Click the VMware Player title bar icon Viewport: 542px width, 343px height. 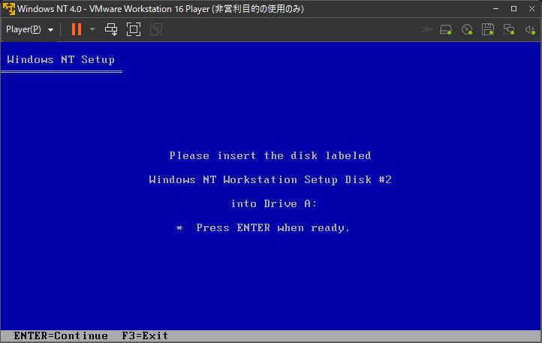9,9
